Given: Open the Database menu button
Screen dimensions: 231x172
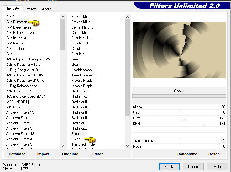Looking at the screenshot, I should (x=17, y=154).
